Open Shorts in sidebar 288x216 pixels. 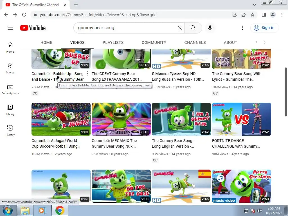click(x=10, y=68)
